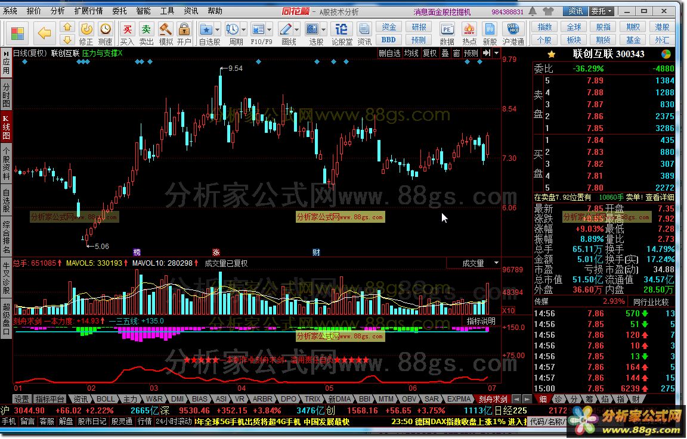The width and height of the screenshot is (687, 439).
Task: Open the 修正 correction tool
Action: pyautogui.click(x=86, y=33)
